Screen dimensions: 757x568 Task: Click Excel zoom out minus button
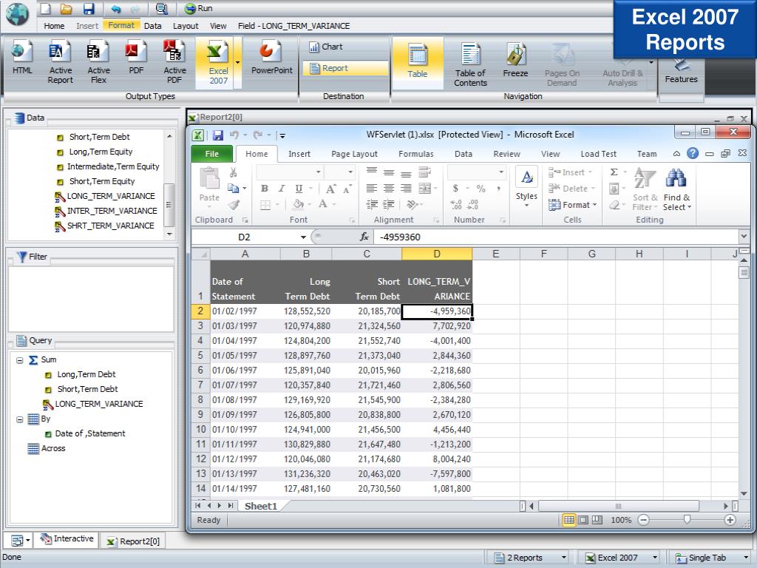[x=644, y=520]
